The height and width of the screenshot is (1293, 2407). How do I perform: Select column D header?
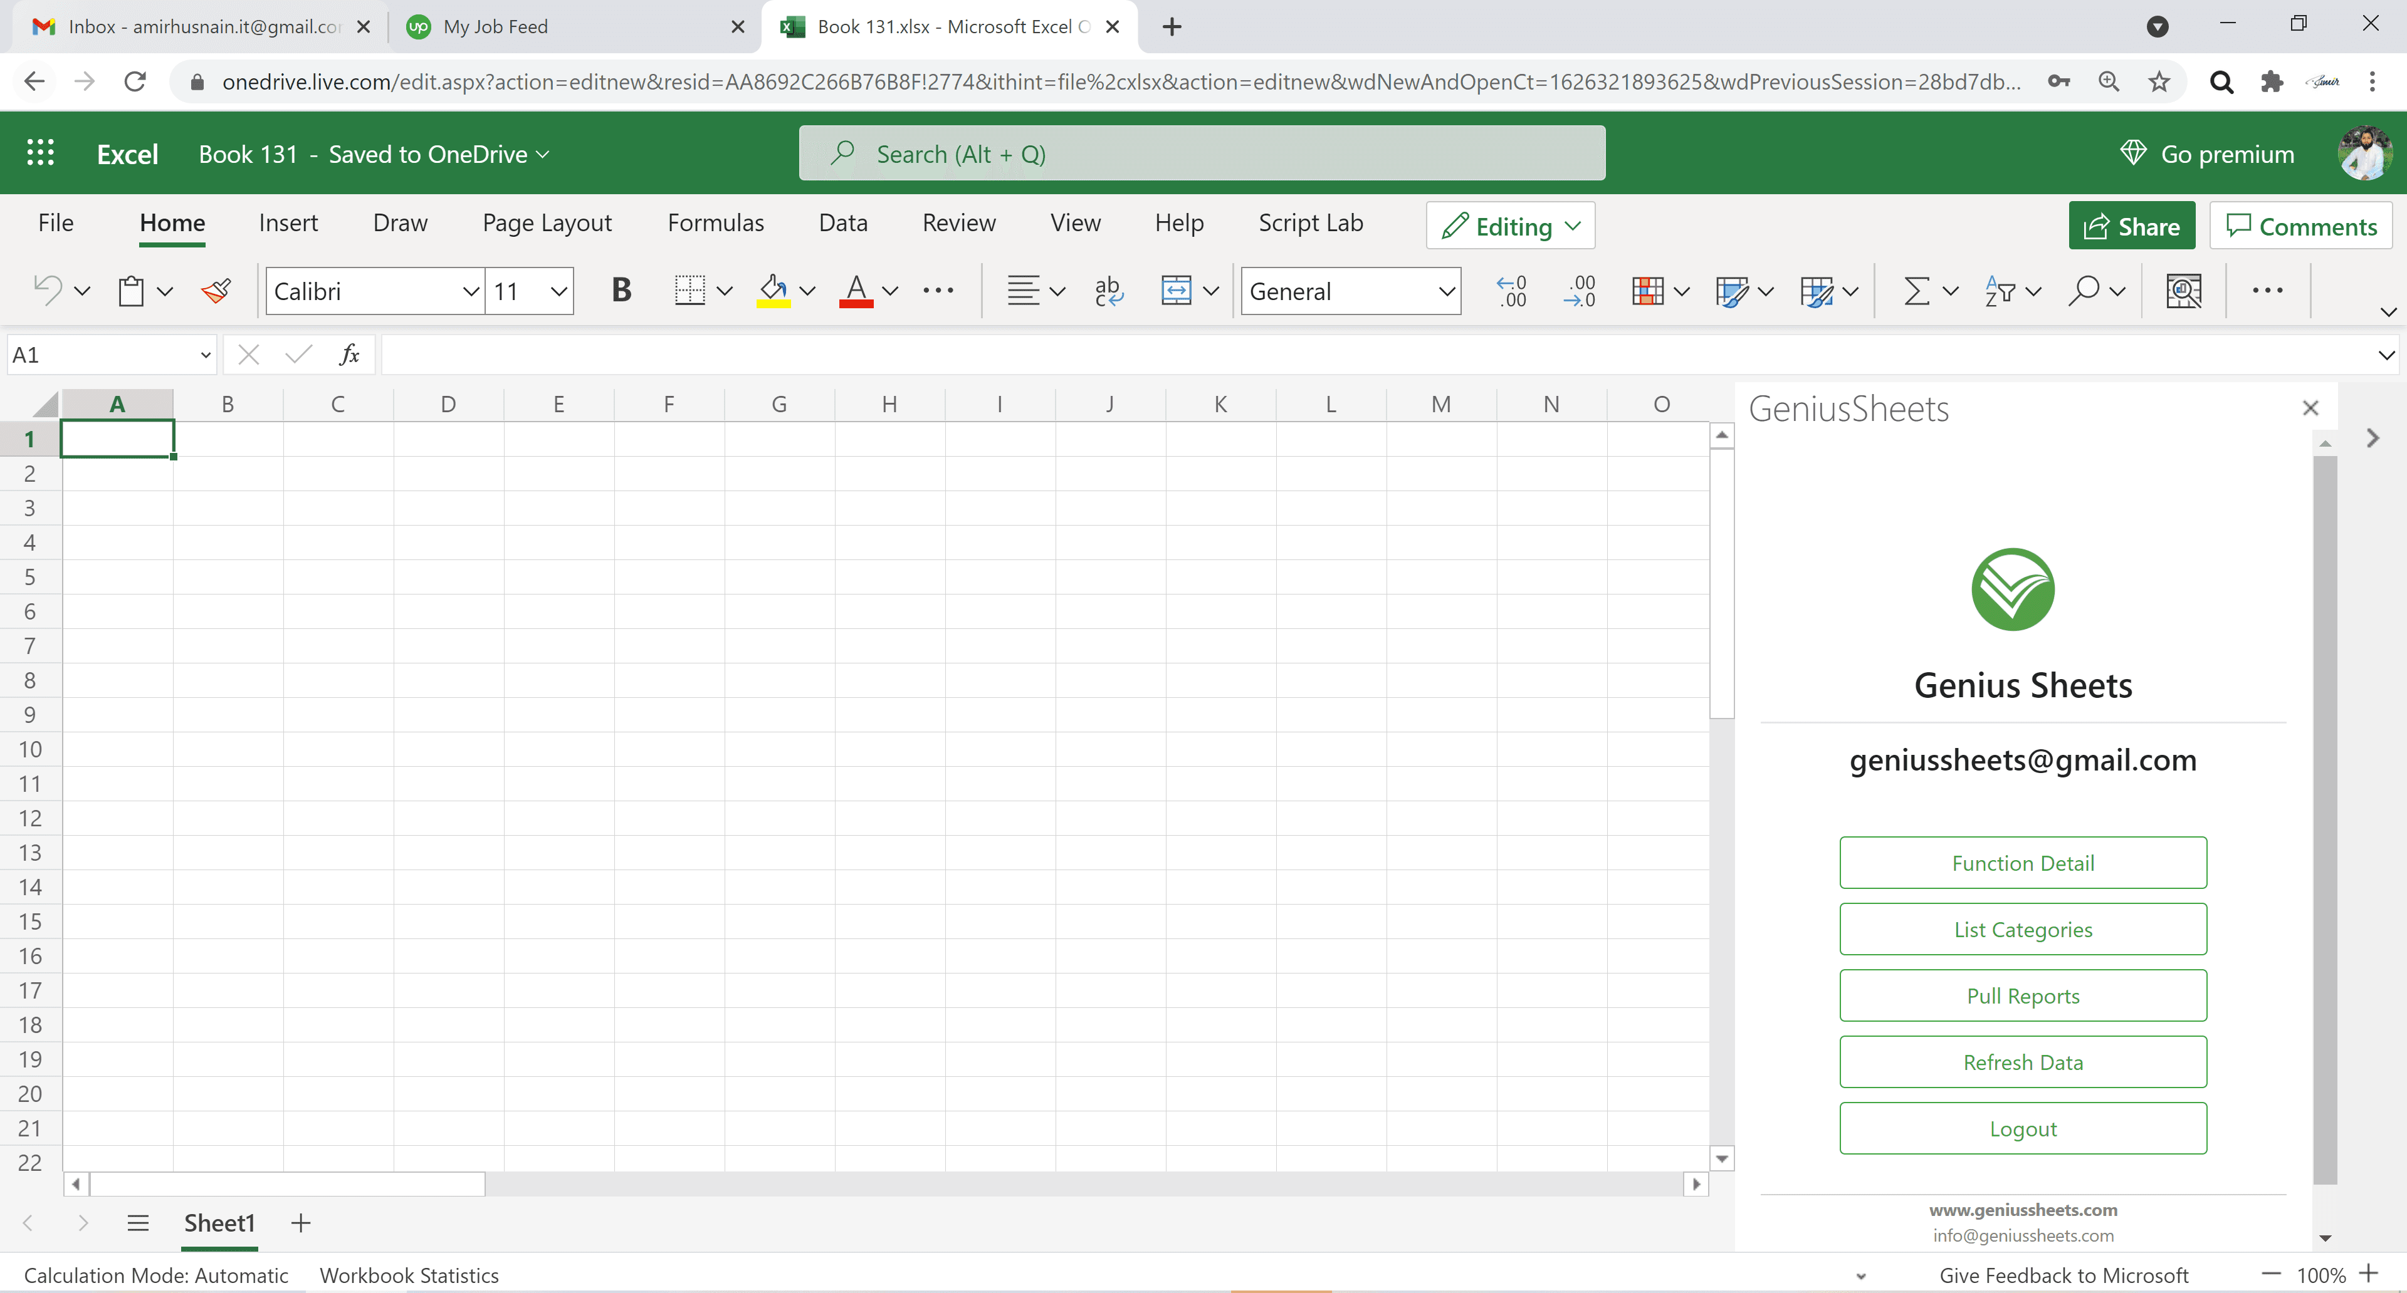click(x=449, y=404)
